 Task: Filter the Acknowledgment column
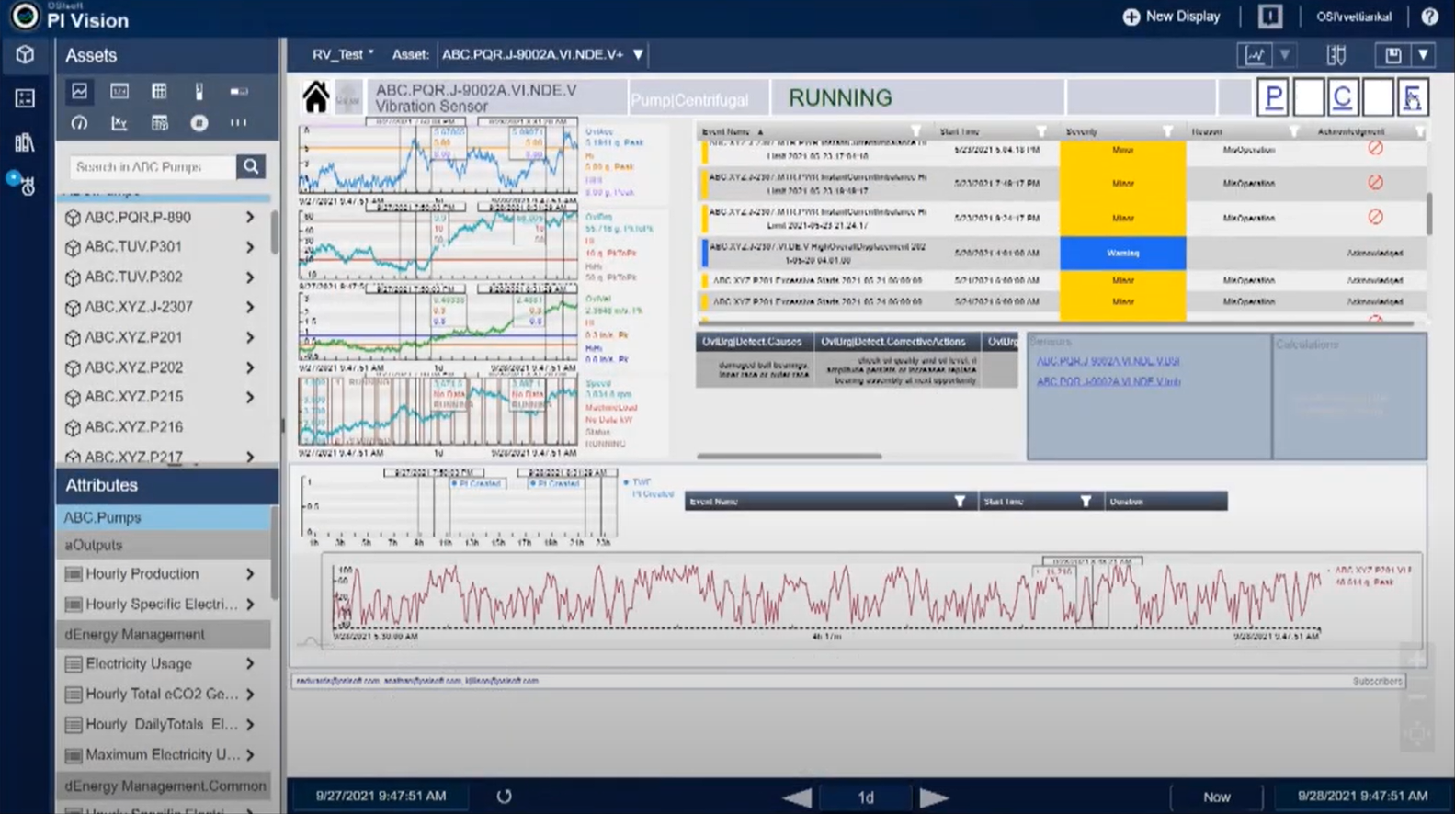(x=1419, y=131)
